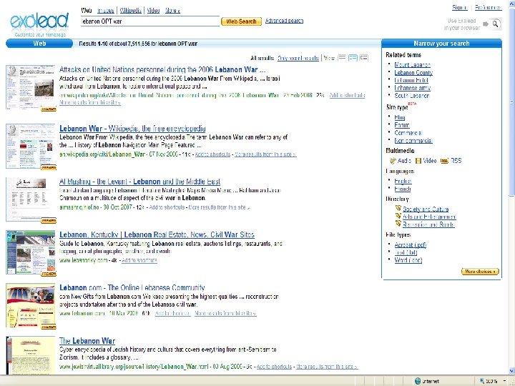Viewport: 515px width, 386px height.
Task: Filter site type to Forum
Action: coord(402,124)
